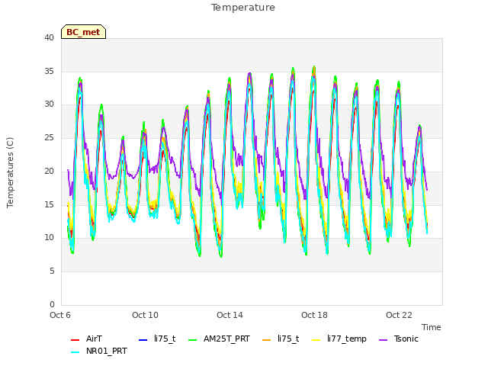Image resolution: width=488 pixels, height=366 pixels.
Task: Select the BC_met annotation label
Action: [83, 32]
